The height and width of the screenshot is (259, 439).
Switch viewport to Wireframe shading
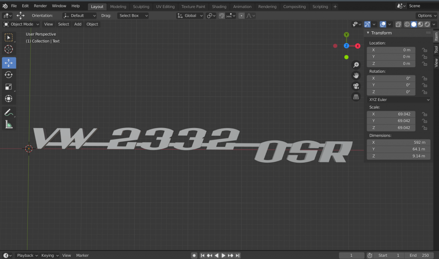(x=406, y=24)
